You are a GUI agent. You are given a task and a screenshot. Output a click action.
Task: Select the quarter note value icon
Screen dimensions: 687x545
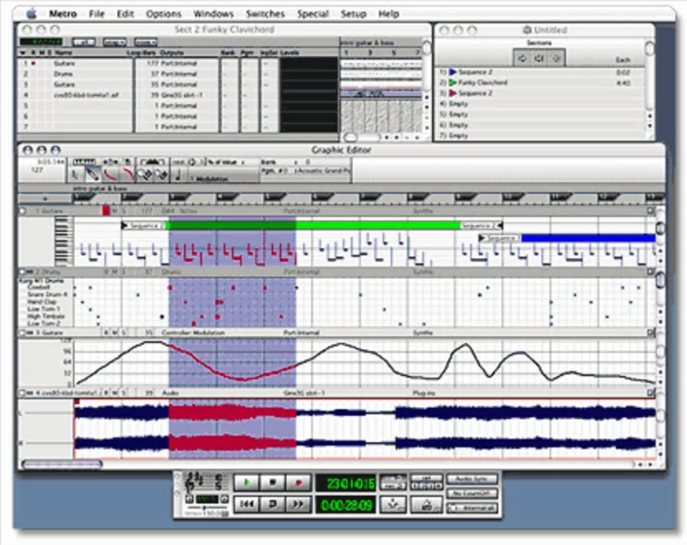178,175
